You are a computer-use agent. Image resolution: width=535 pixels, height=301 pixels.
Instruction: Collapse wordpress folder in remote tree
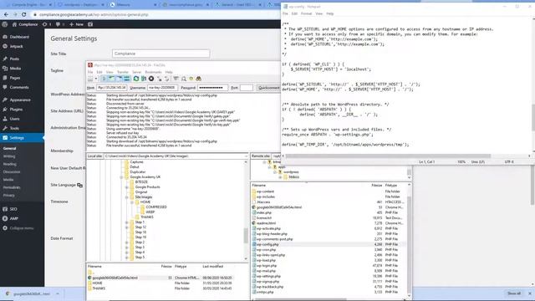[275, 172]
